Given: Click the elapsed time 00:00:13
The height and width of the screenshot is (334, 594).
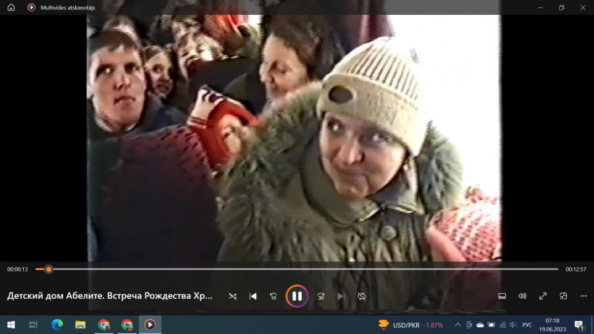Looking at the screenshot, I should [x=17, y=269].
